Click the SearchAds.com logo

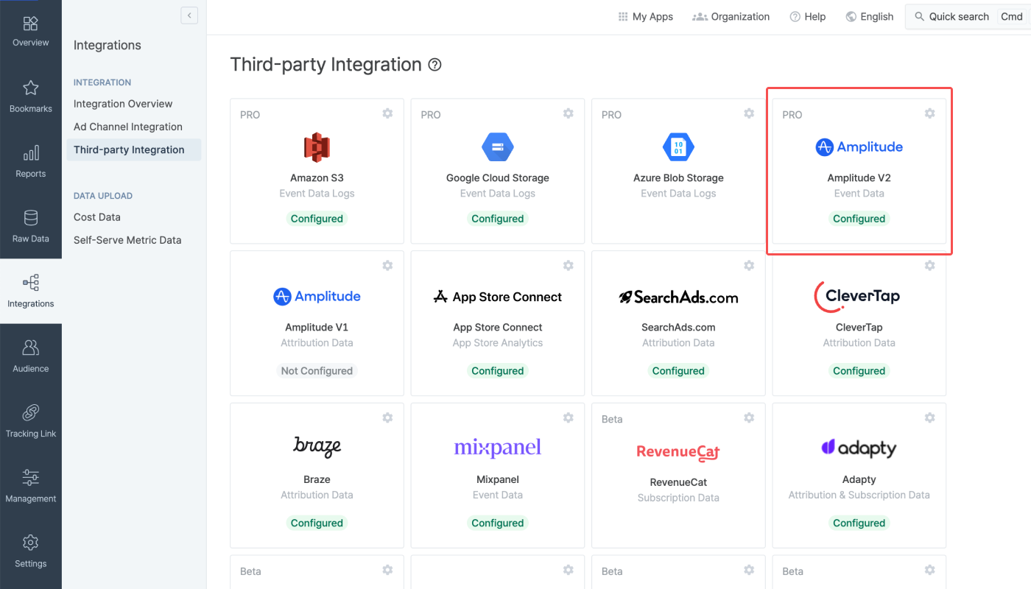pyautogui.click(x=678, y=297)
